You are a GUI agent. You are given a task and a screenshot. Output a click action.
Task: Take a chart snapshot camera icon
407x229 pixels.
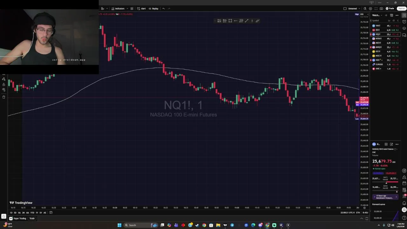(x=381, y=9)
